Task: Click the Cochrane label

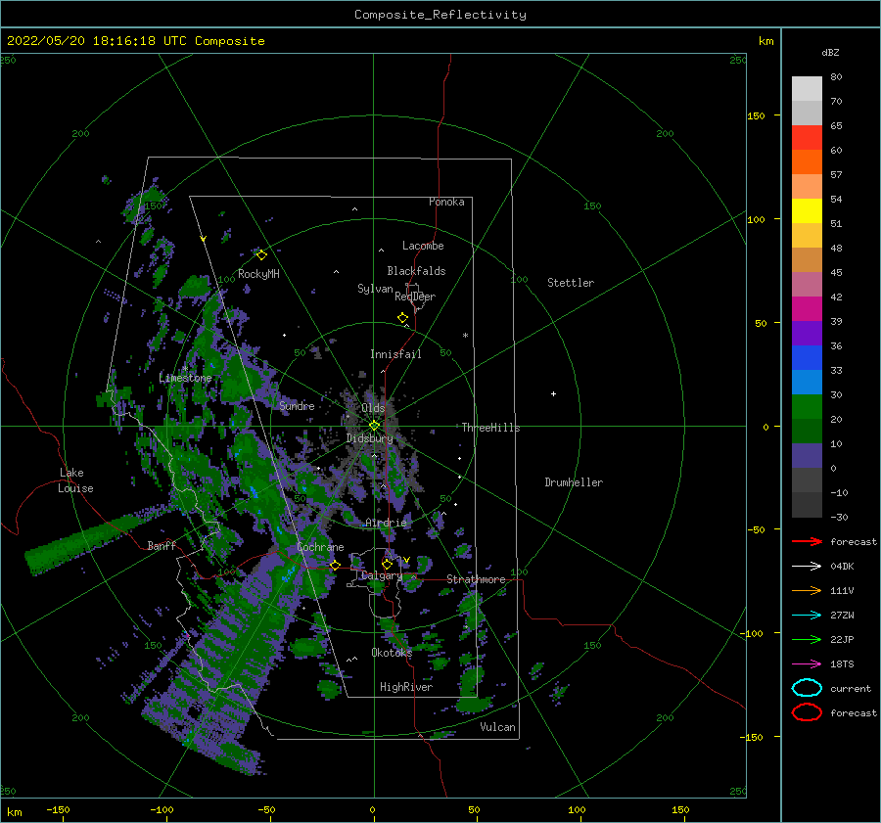Action: pyautogui.click(x=320, y=547)
